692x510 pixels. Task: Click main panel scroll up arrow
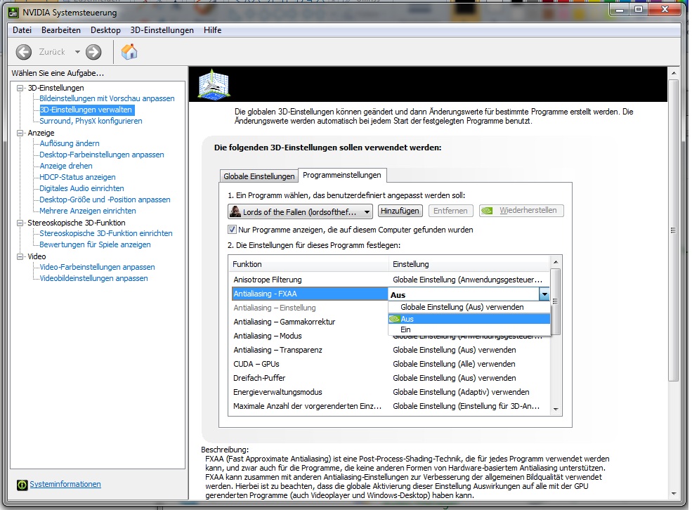(674, 73)
